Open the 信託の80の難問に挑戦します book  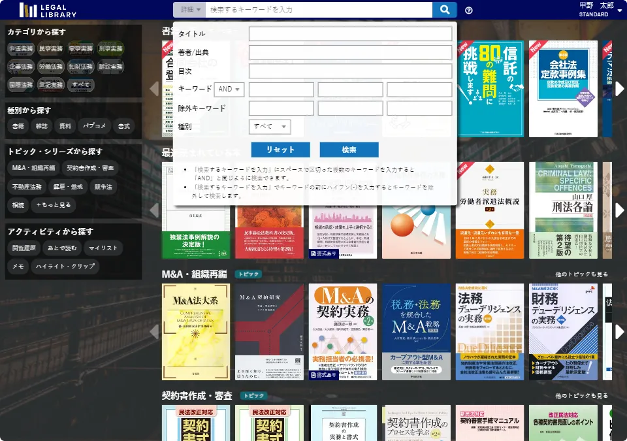(x=490, y=89)
